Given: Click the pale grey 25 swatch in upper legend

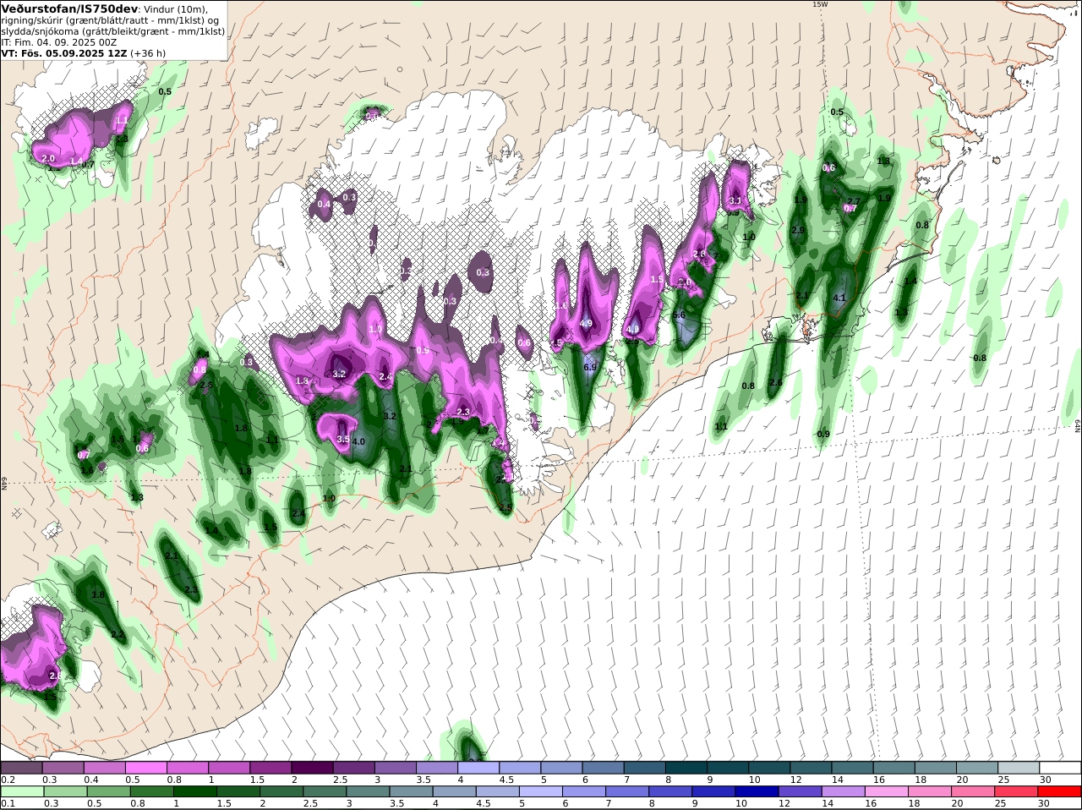Looking at the screenshot, I should (1019, 767).
